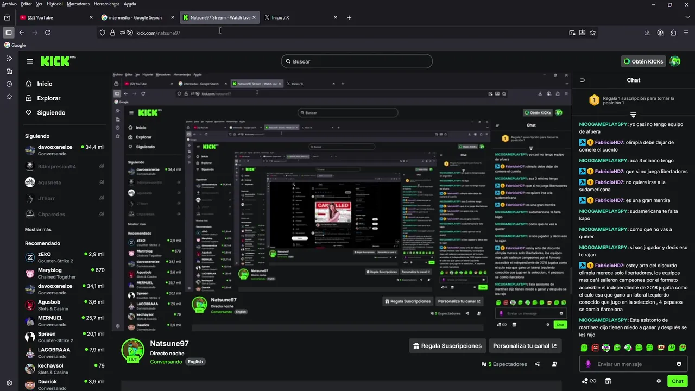Screen dimensions: 695x391
Task: Click the Conversando category link under Natsune97
Action: pyautogui.click(x=166, y=362)
